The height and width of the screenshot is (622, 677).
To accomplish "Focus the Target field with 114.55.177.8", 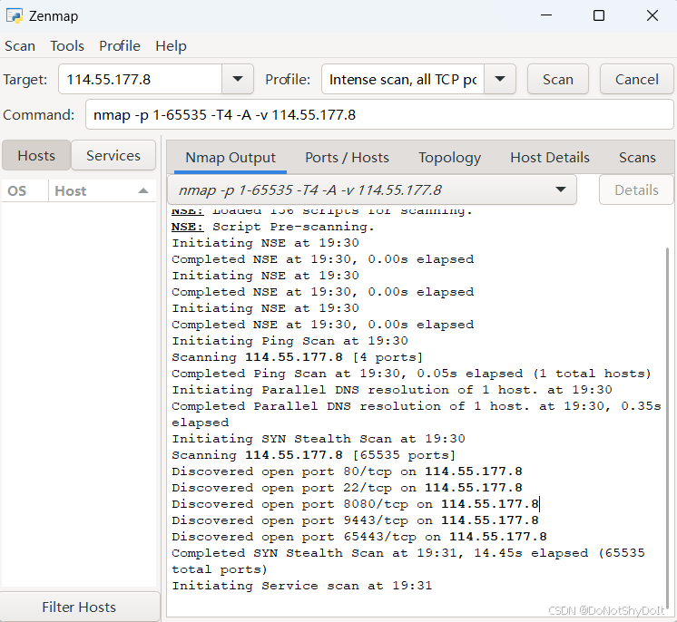I will click(x=141, y=80).
